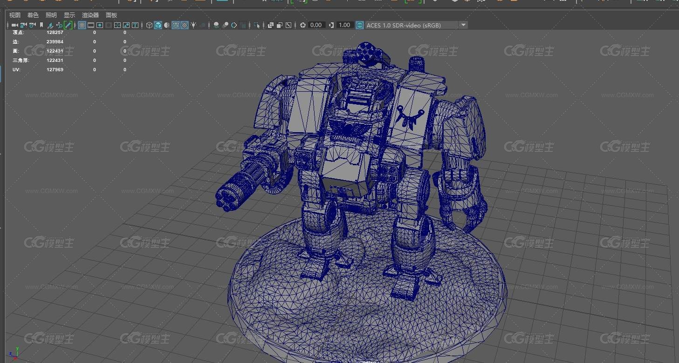Screen dimensions: 679x363
Task: Open the 面板 menu
Action: 111,15
